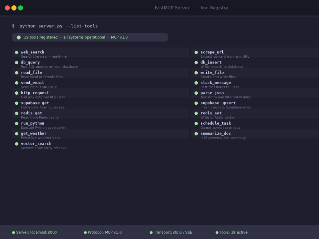Image resolution: width=319 pixels, height=239 pixels.
Task: Click the status dot before Transport: stdio / SSE
Action: click(x=151, y=233)
